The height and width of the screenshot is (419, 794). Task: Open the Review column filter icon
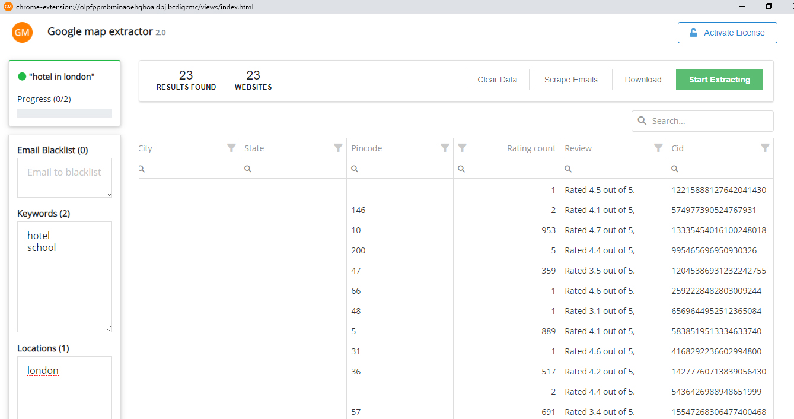point(658,148)
